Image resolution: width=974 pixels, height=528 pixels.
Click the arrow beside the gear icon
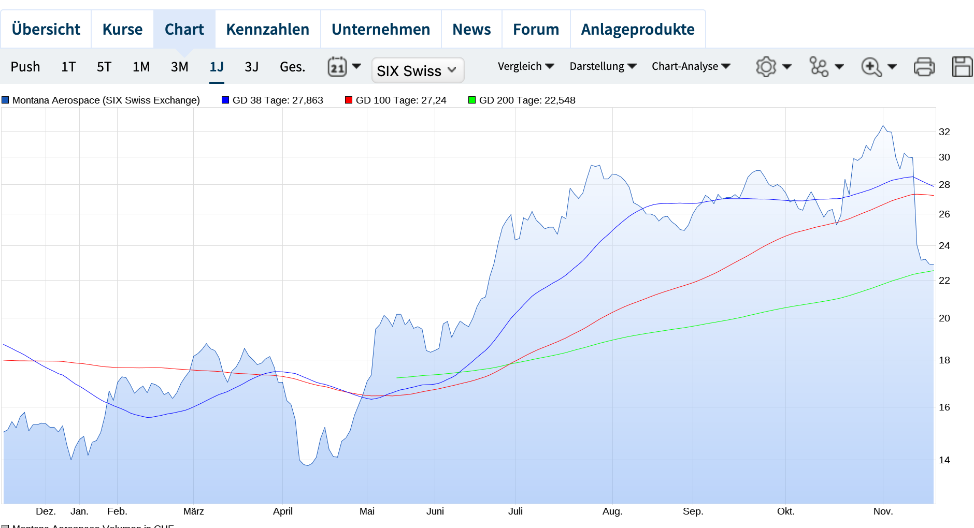click(x=787, y=67)
